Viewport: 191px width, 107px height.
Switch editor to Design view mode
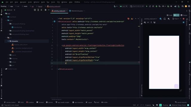pyautogui.click(x=184, y=15)
